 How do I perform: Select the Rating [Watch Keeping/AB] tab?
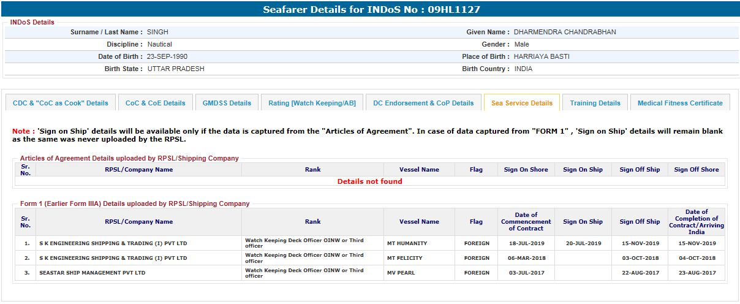click(312, 103)
